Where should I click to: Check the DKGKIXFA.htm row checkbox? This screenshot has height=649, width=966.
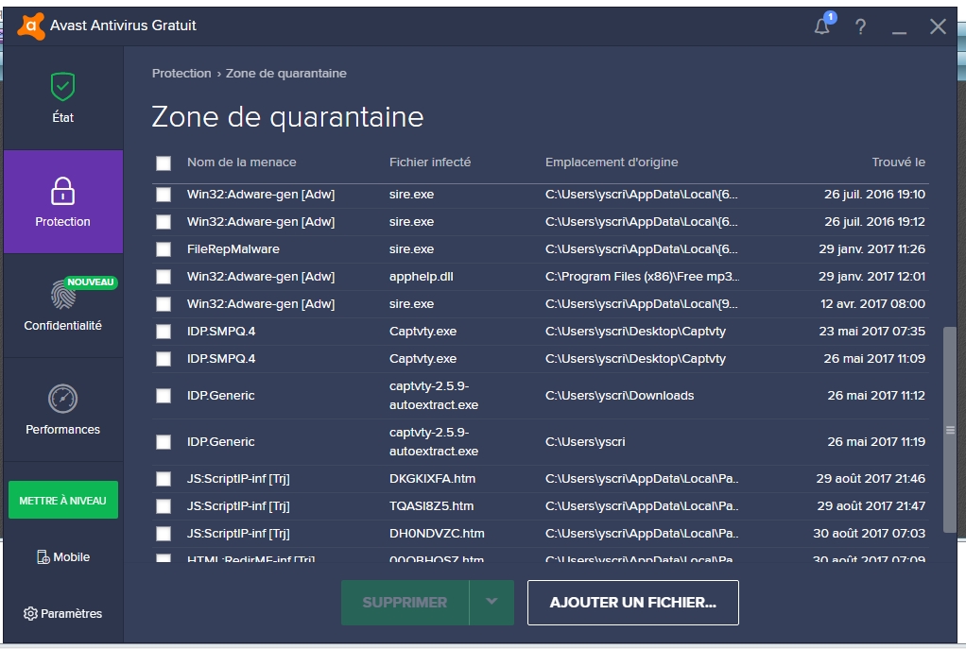[x=164, y=478]
